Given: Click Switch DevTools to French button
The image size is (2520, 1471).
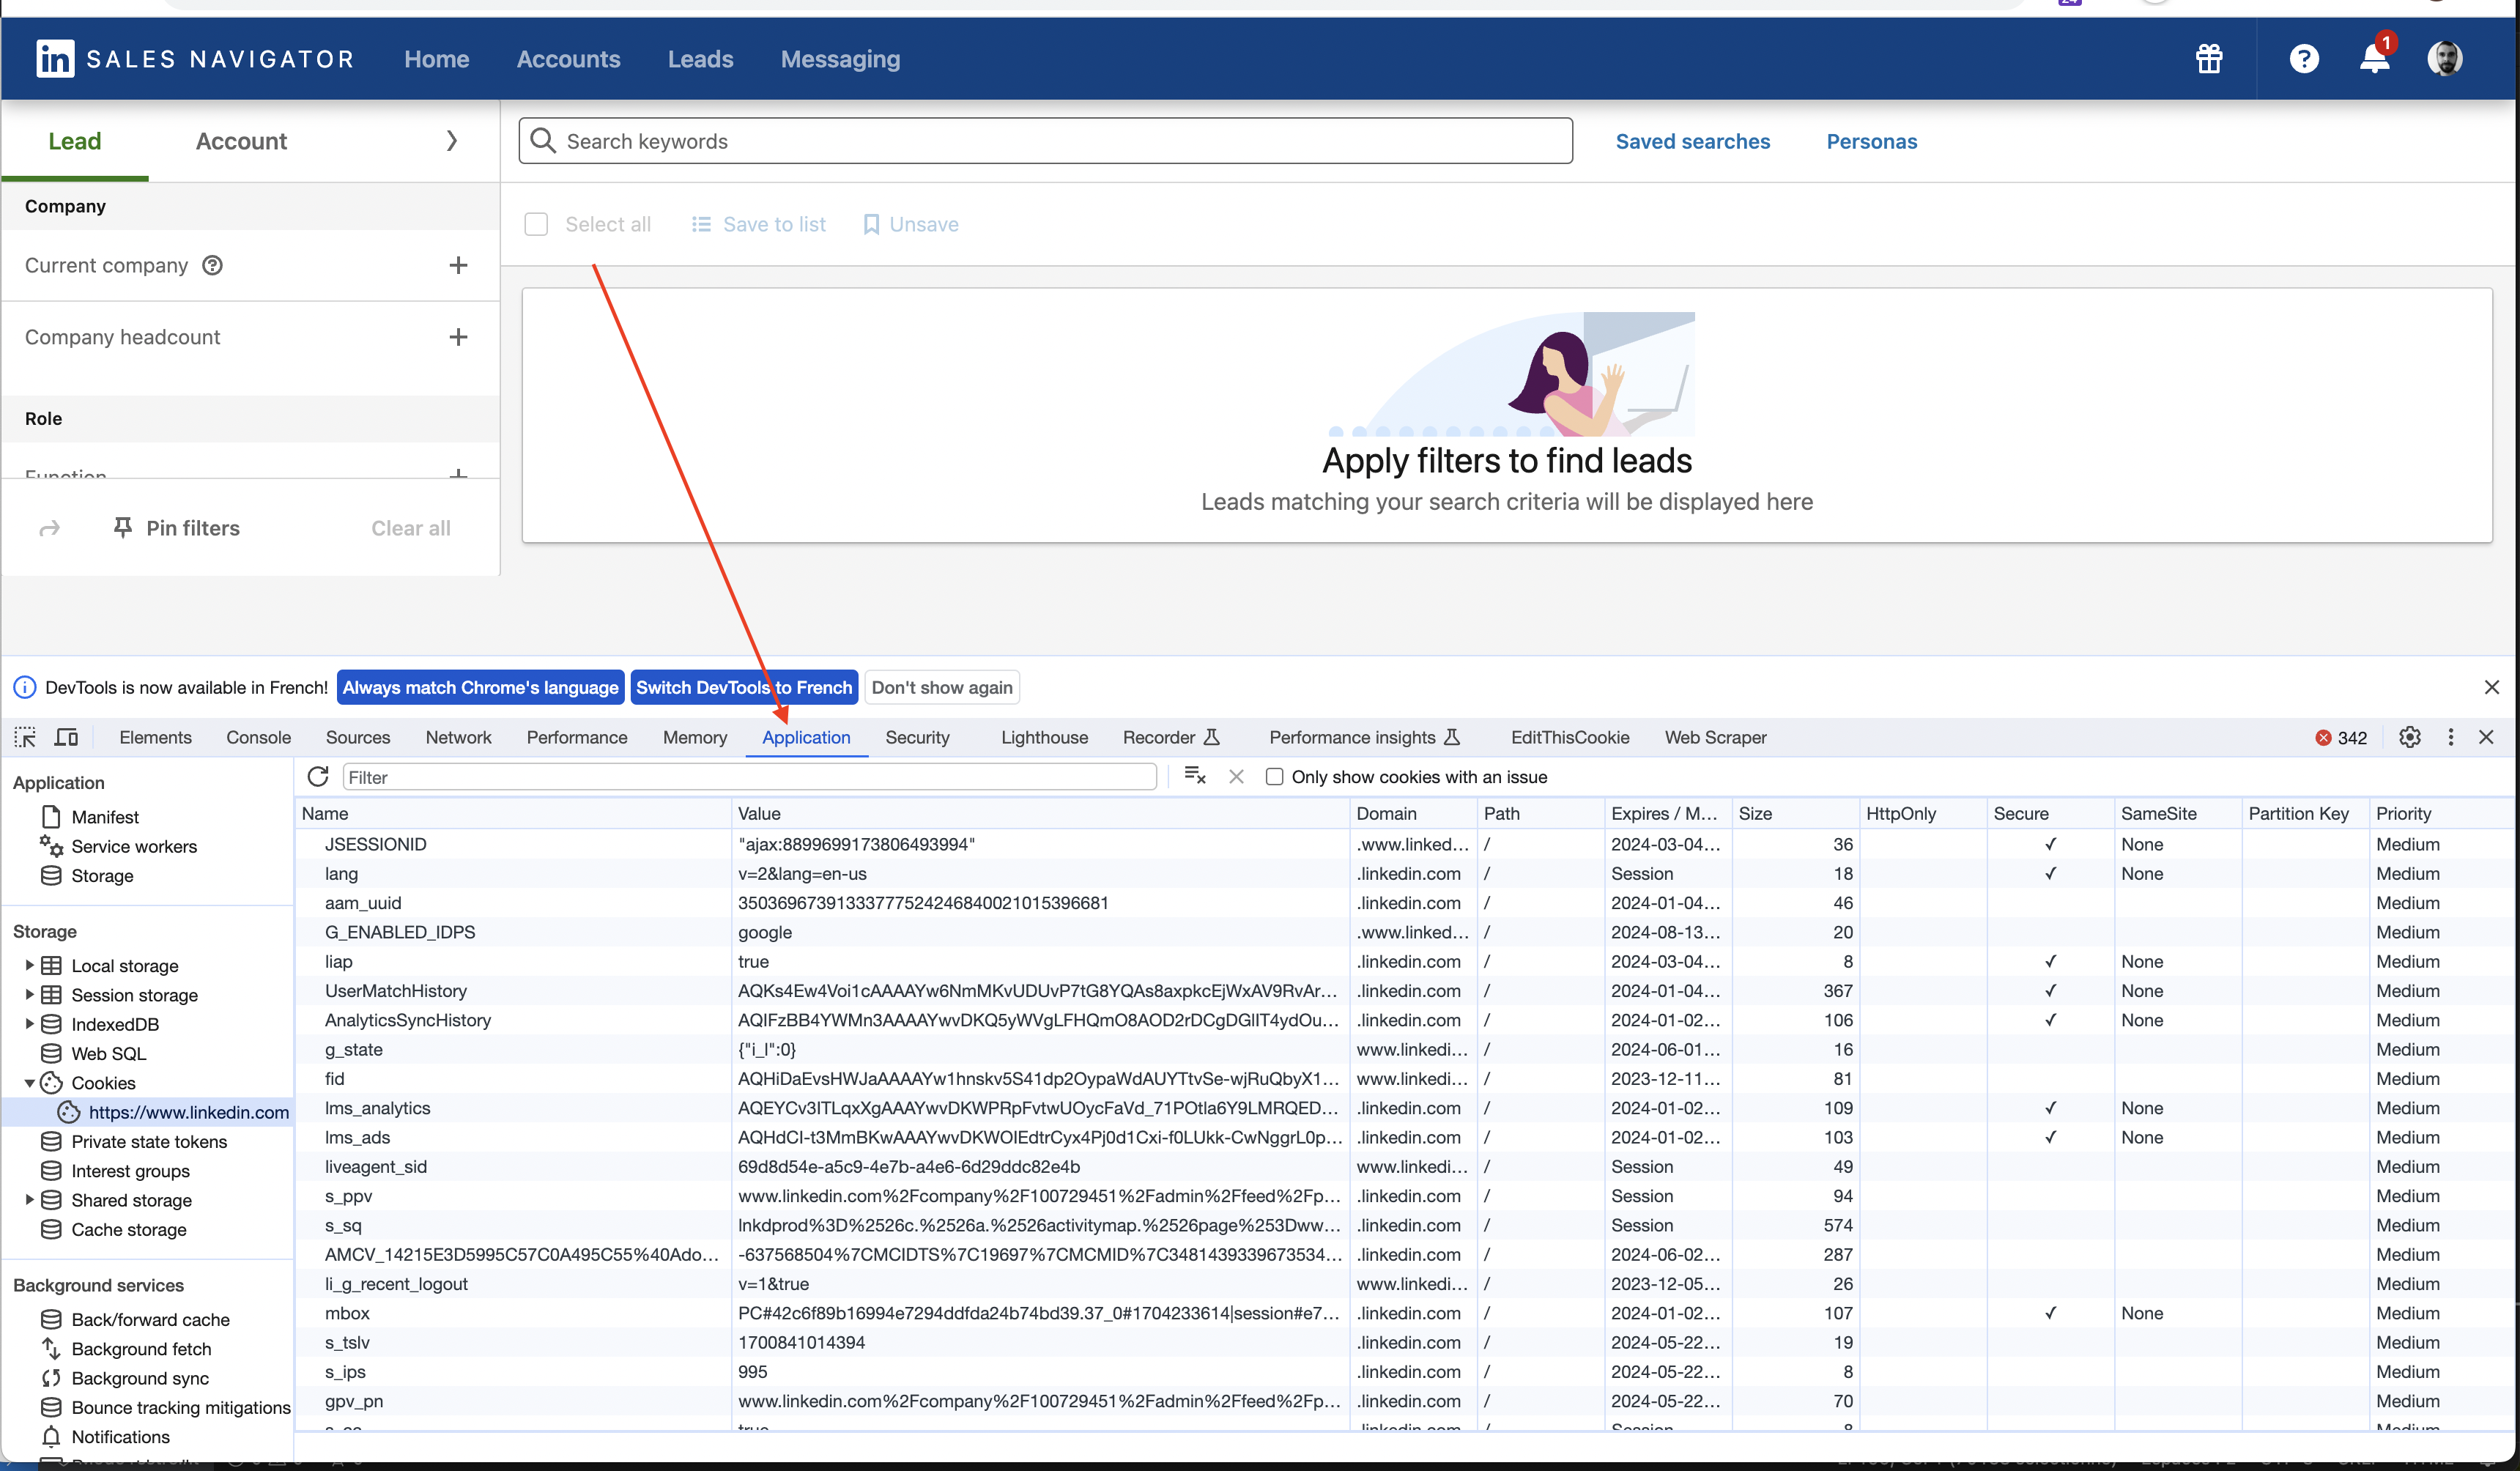Looking at the screenshot, I should click(744, 687).
